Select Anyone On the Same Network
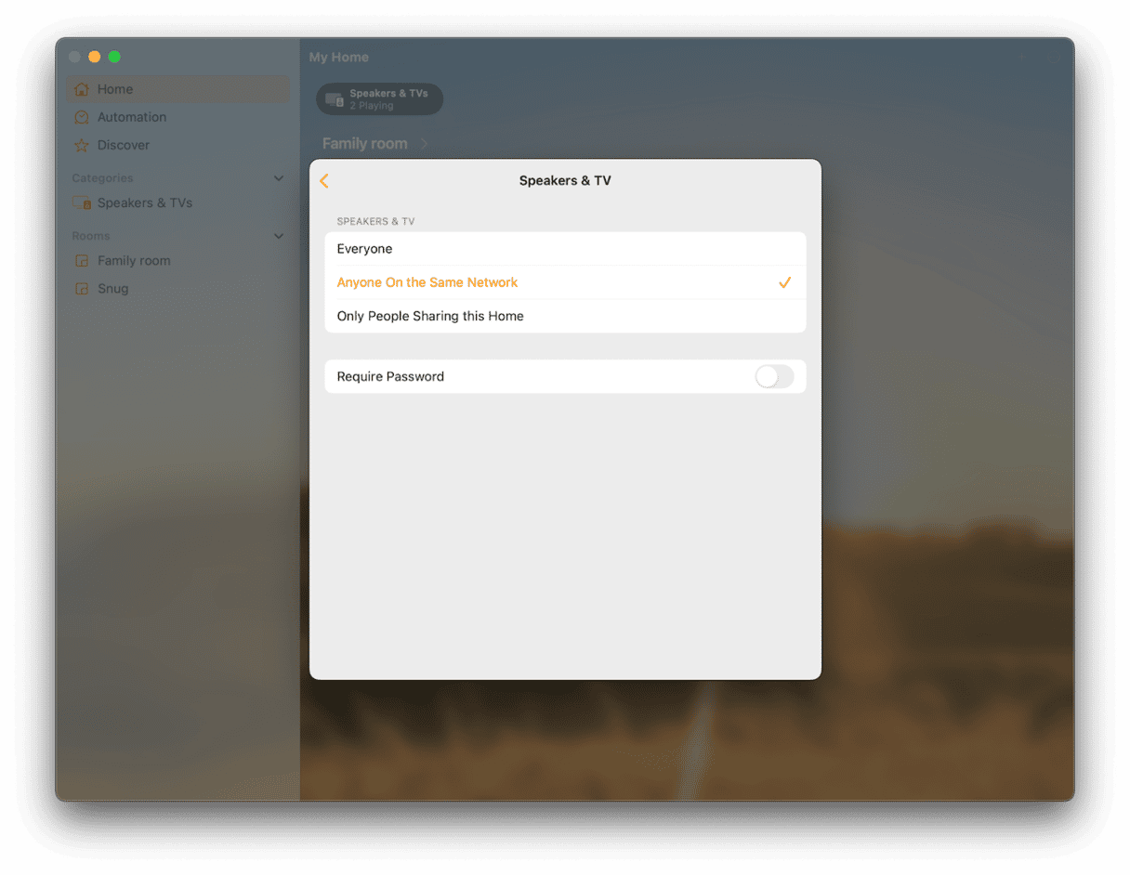Image resolution: width=1130 pixels, height=875 pixels. pos(565,282)
